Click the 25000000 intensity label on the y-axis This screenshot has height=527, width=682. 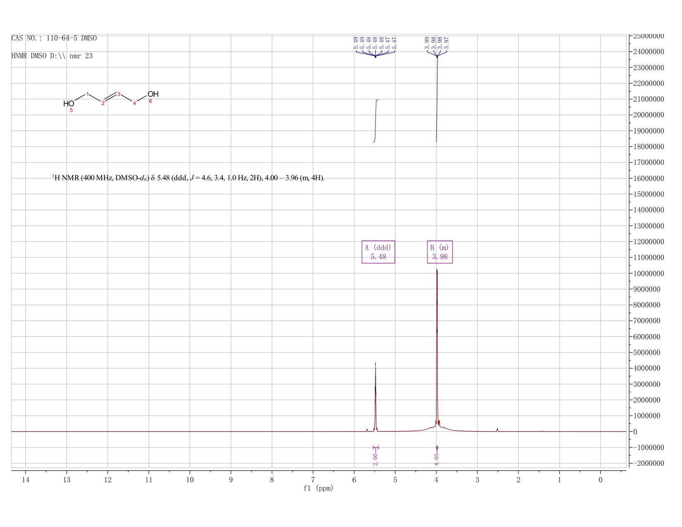649,36
